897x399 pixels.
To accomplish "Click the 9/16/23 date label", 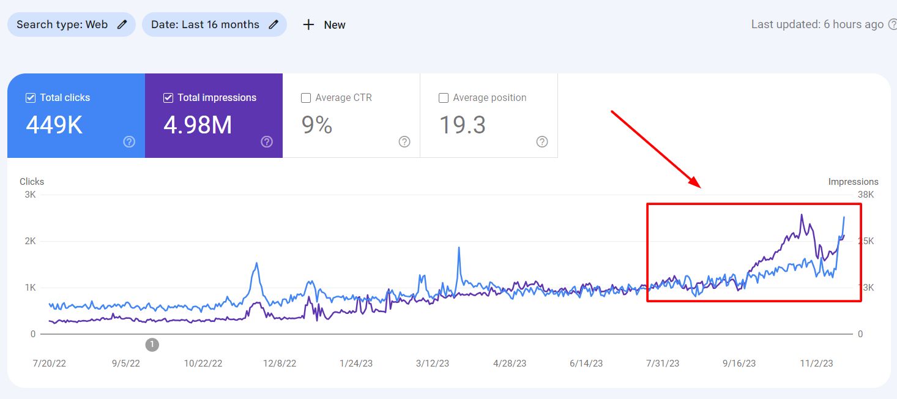I will point(739,364).
